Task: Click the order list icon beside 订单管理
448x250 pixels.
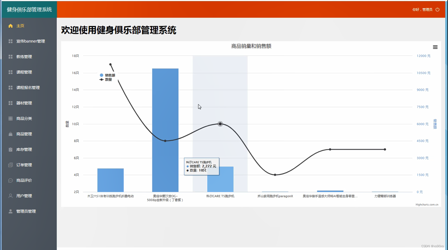Action: 10,165
